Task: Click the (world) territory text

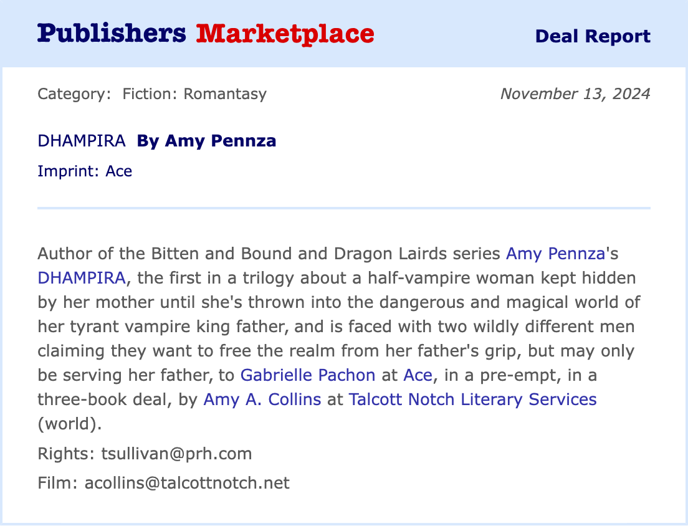Action: [69, 424]
